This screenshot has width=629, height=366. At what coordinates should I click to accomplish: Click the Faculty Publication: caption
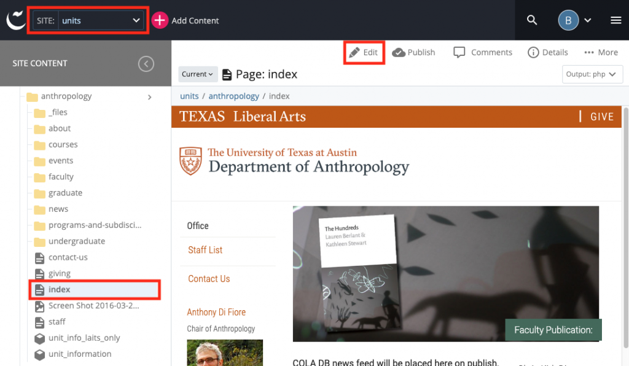tap(553, 330)
